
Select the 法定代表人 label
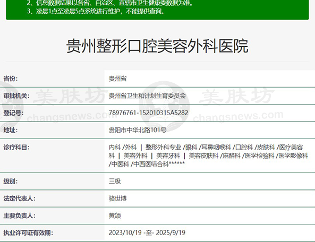coord(19,198)
